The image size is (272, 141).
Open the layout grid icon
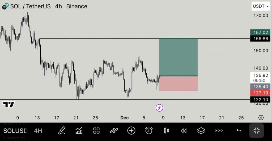[96, 130]
